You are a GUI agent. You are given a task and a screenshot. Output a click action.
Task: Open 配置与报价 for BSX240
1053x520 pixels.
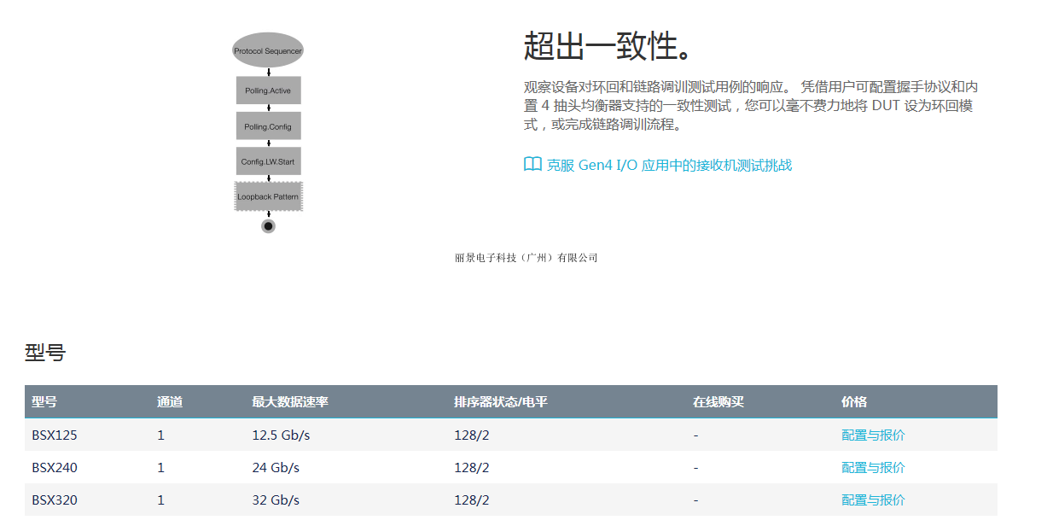pyautogui.click(x=873, y=467)
